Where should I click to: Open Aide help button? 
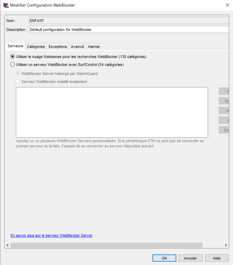(x=217, y=258)
